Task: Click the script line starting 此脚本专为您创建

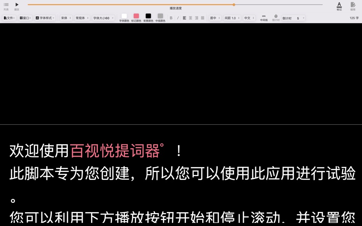Action: pyautogui.click(x=183, y=173)
